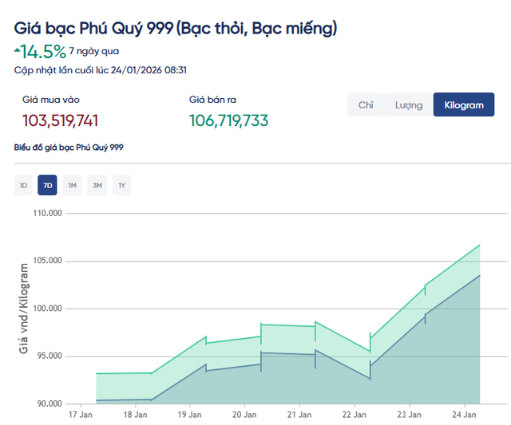Click the 14.5% change percentage
Viewport: 511px width, 425px height.
[x=43, y=52]
